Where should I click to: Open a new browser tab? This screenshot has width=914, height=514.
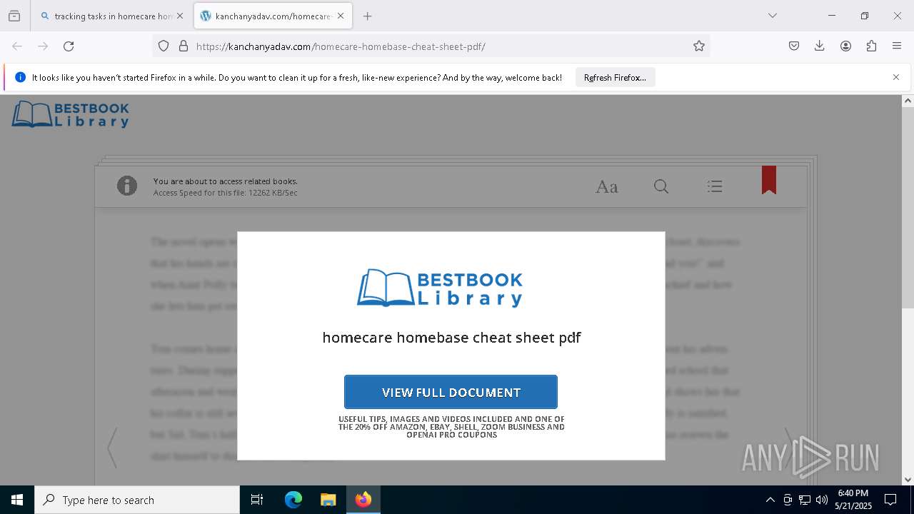(x=367, y=16)
